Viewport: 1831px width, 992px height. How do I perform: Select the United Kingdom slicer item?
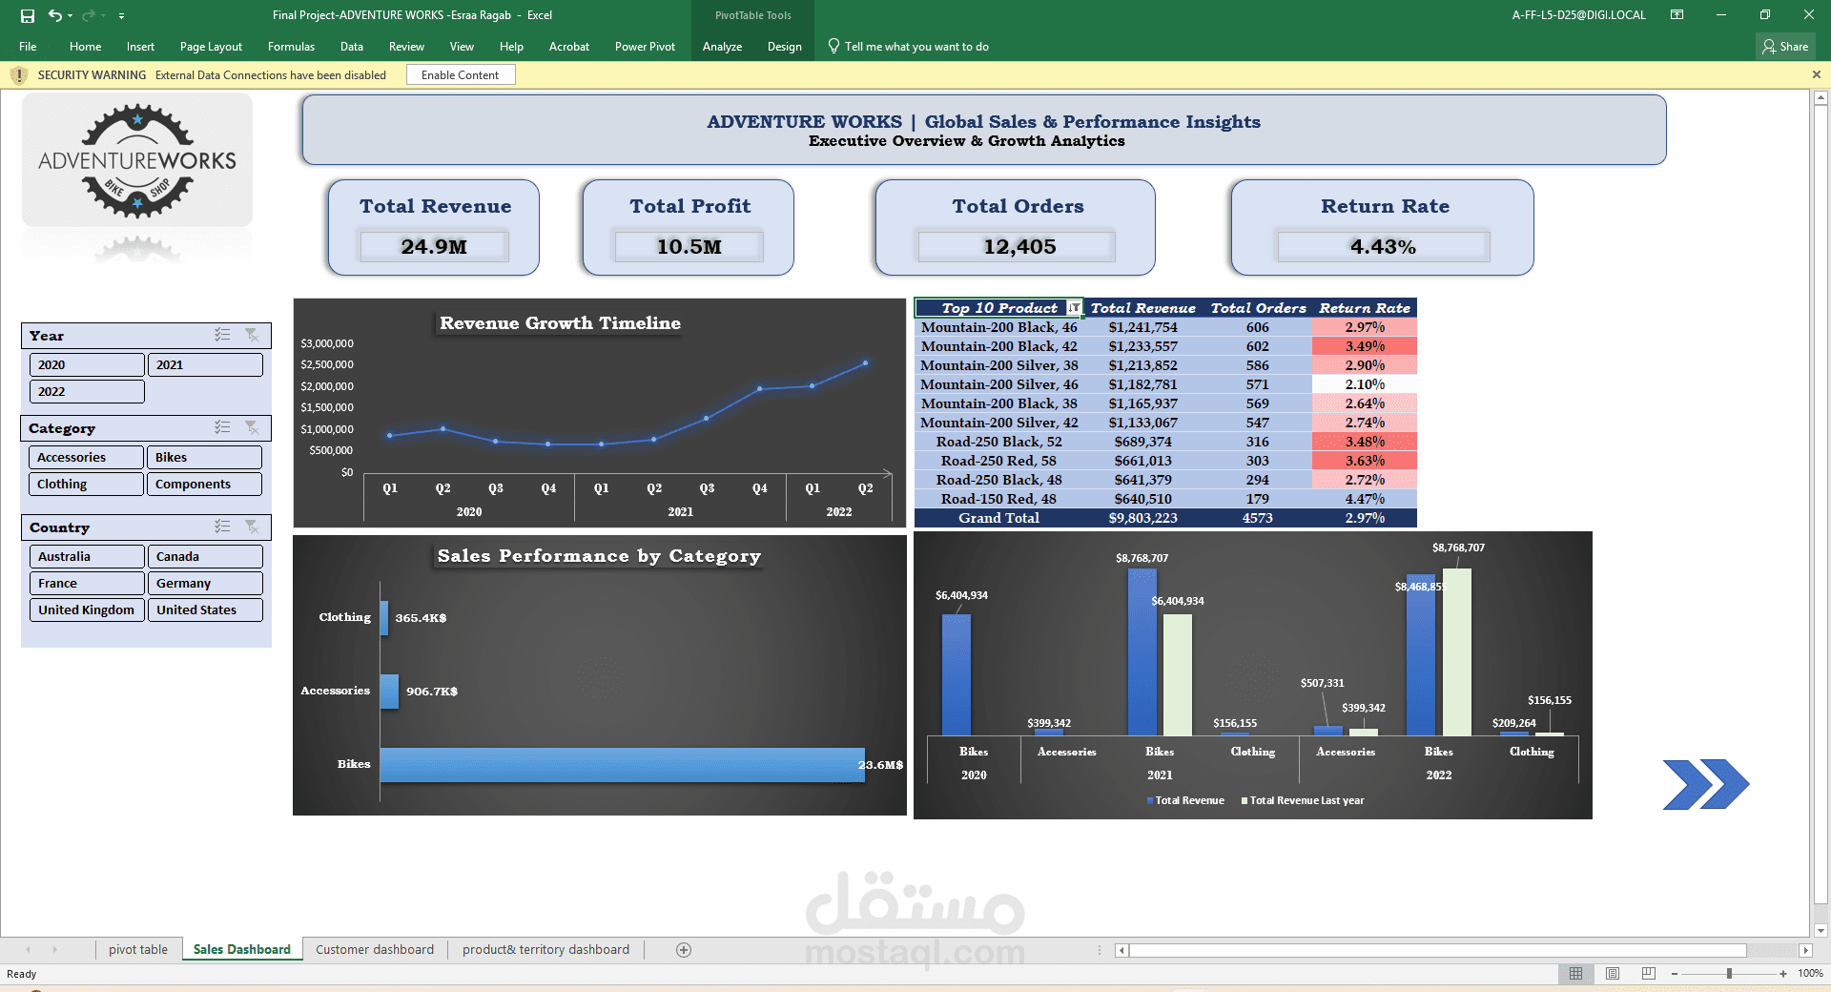tap(87, 610)
